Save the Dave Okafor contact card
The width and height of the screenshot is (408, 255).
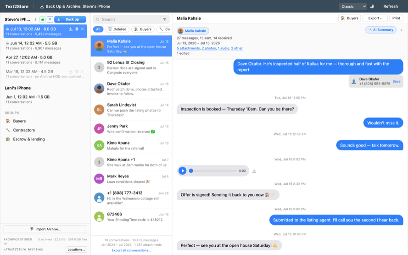(x=396, y=81)
